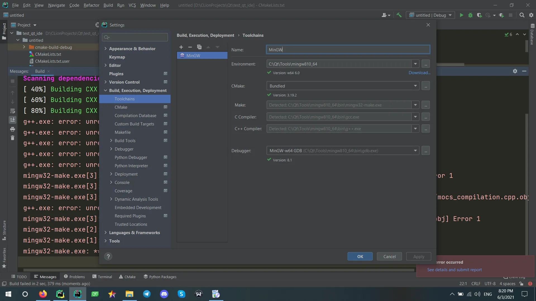Click the OK button
536x301 pixels.
click(360, 256)
